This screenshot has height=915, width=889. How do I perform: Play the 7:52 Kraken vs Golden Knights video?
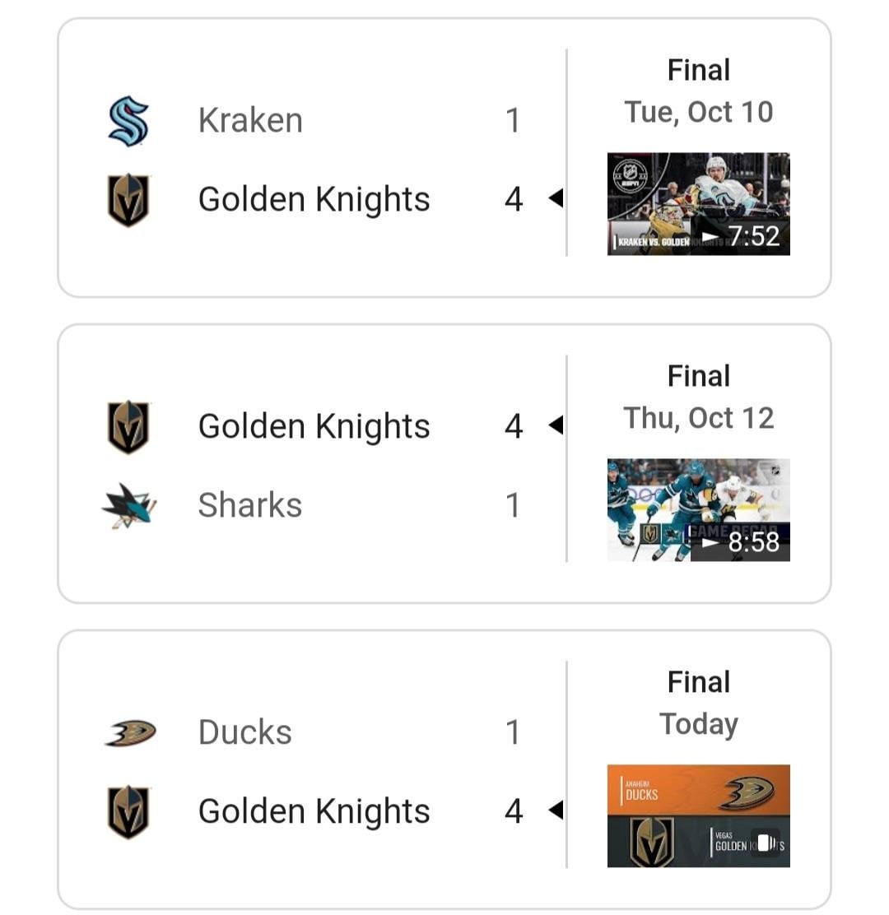point(698,204)
